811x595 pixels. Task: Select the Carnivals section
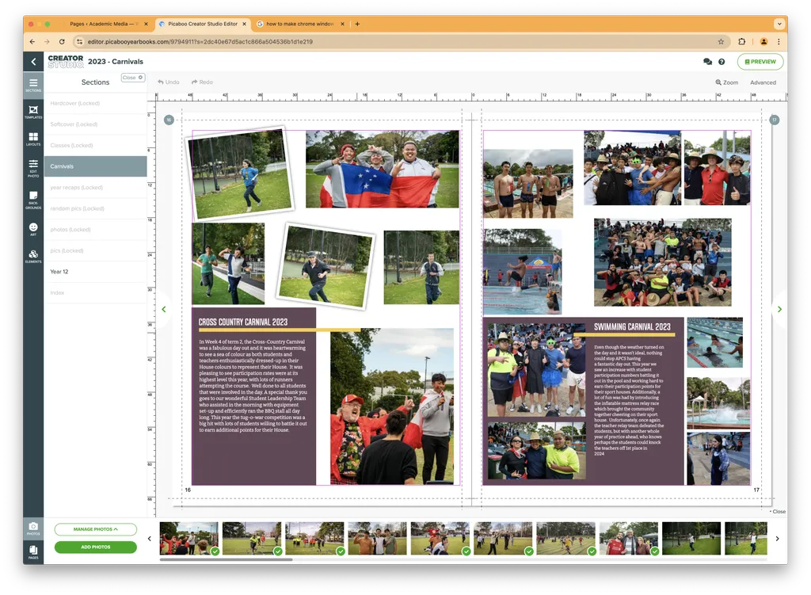tap(96, 166)
